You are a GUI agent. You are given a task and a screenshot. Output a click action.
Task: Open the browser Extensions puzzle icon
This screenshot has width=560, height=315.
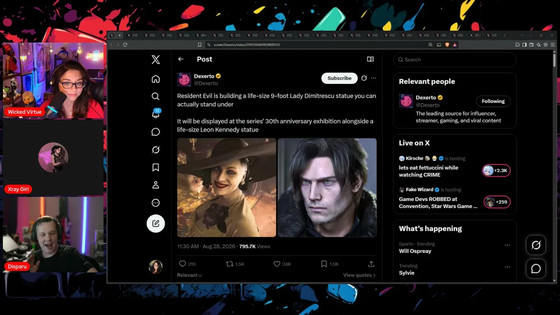click(518, 45)
